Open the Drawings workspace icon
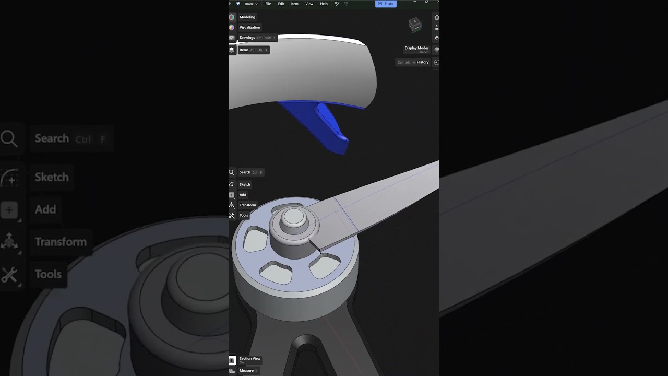 pos(232,38)
